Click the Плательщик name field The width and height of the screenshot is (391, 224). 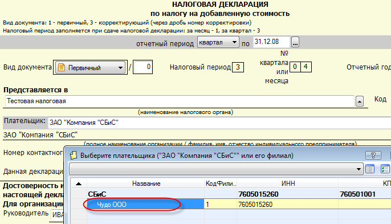219,123
